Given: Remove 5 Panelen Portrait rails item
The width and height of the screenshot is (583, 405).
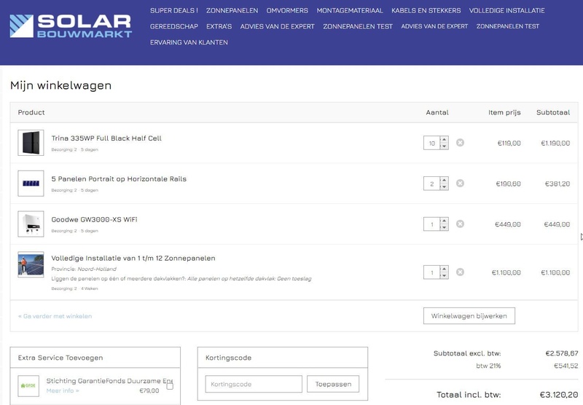Looking at the screenshot, I should click(x=460, y=183).
